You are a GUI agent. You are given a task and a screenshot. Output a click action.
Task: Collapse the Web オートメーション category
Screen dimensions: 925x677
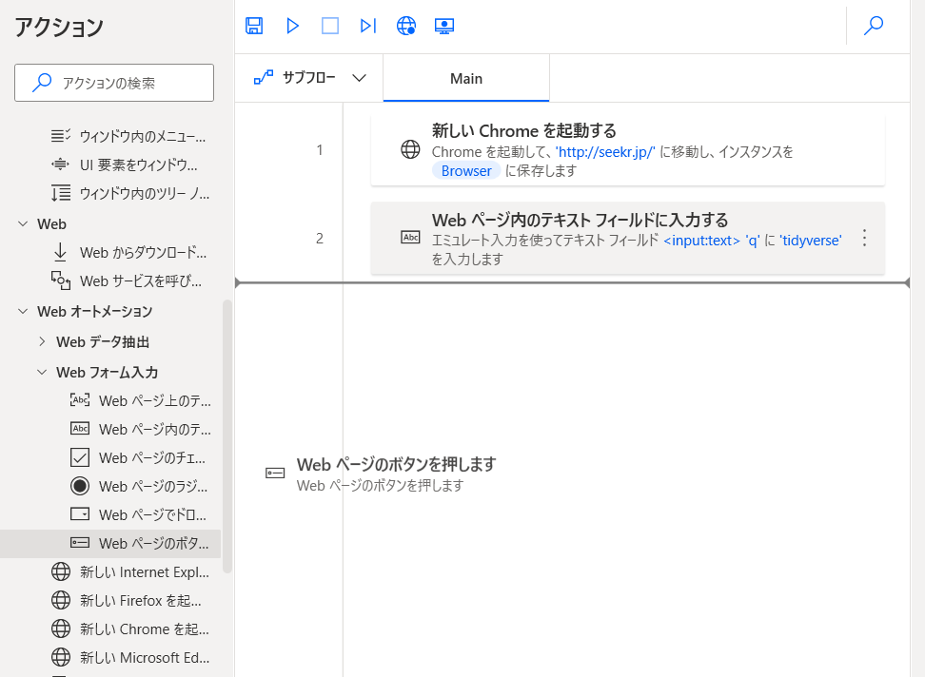pos(23,311)
